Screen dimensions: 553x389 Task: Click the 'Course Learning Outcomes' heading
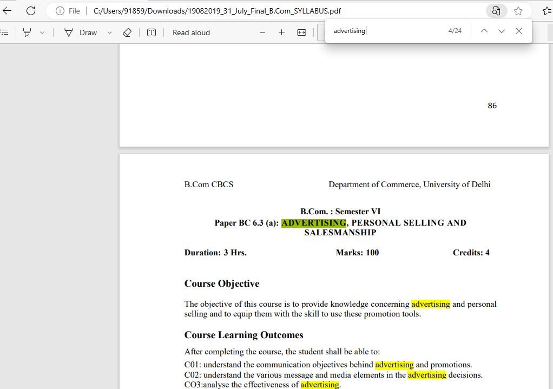click(243, 335)
